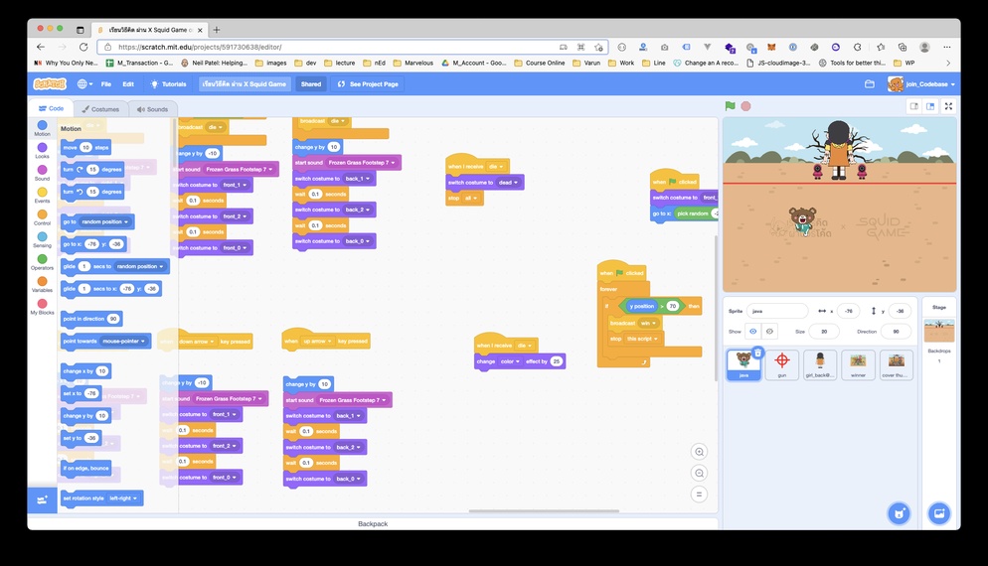988x566 pixels.
Task: Click the Scratch logo
Action: (50, 83)
